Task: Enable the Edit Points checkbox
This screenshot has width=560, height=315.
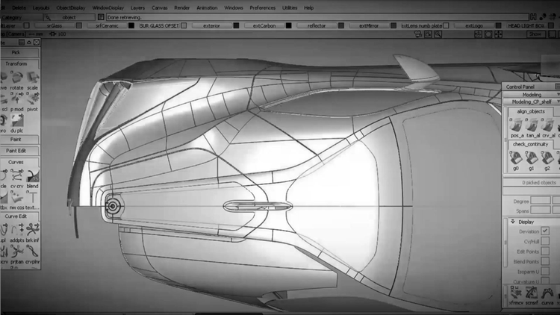Action: 545,252
